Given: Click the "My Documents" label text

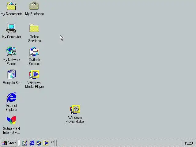Looking at the screenshot, I should point(12,14).
